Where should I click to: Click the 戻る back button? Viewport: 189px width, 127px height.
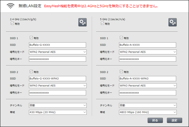[x=155, y=120]
